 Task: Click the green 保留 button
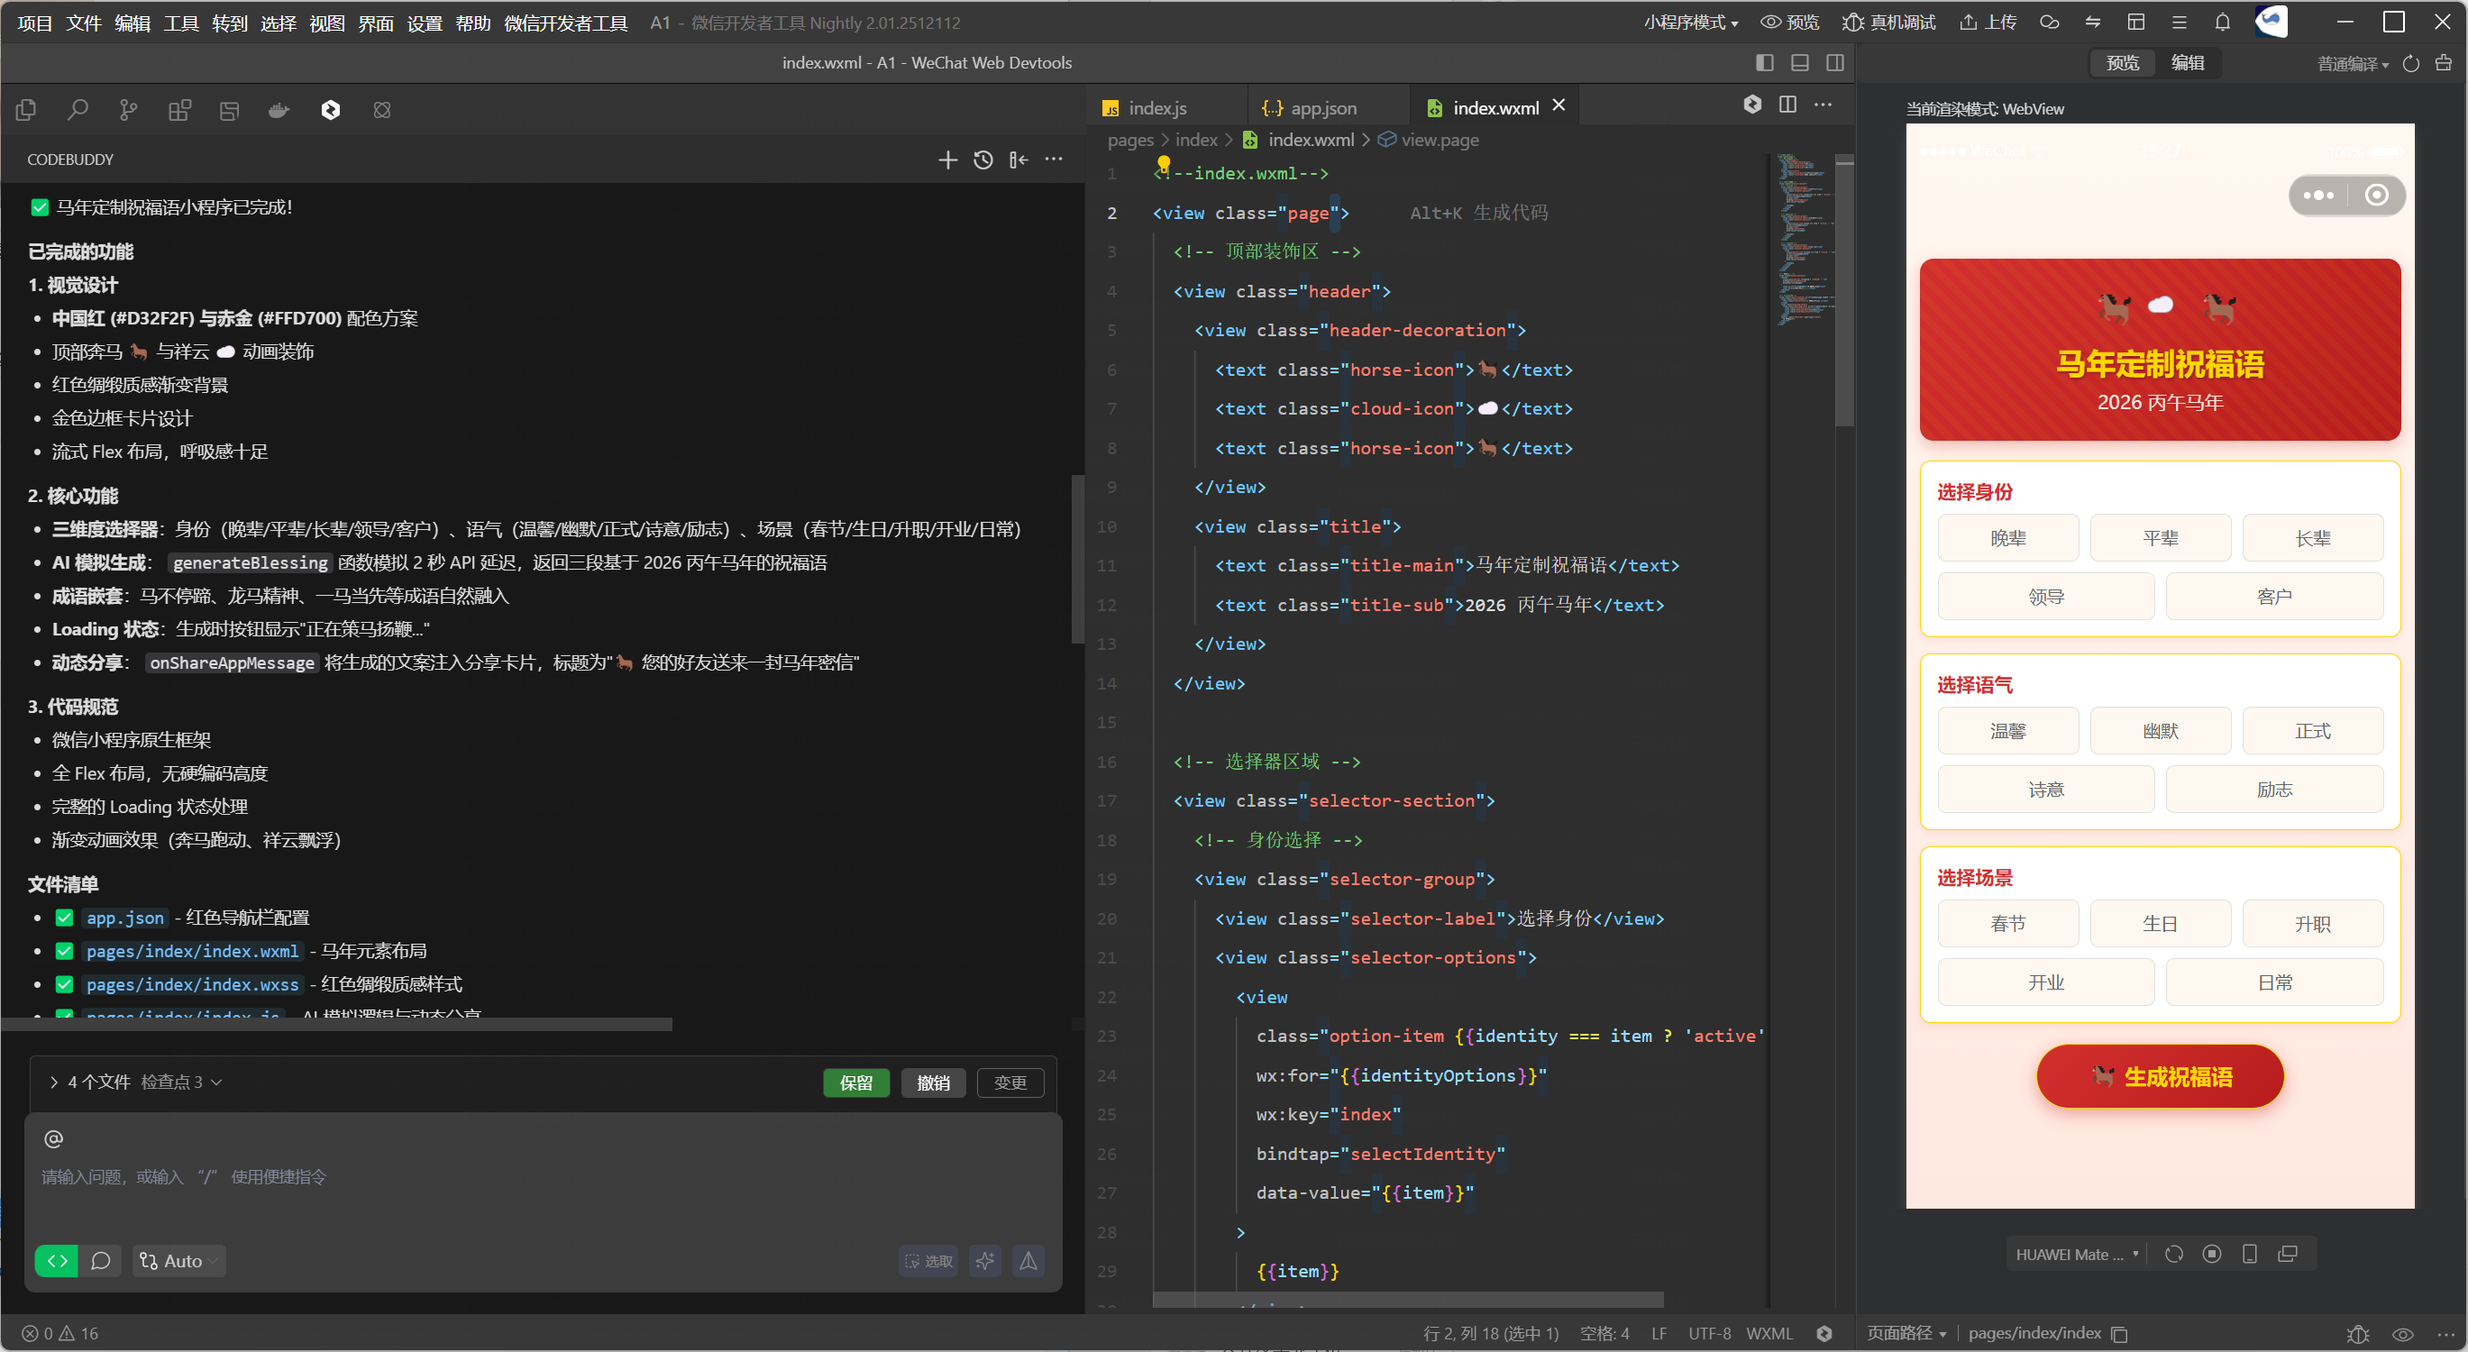855,1083
